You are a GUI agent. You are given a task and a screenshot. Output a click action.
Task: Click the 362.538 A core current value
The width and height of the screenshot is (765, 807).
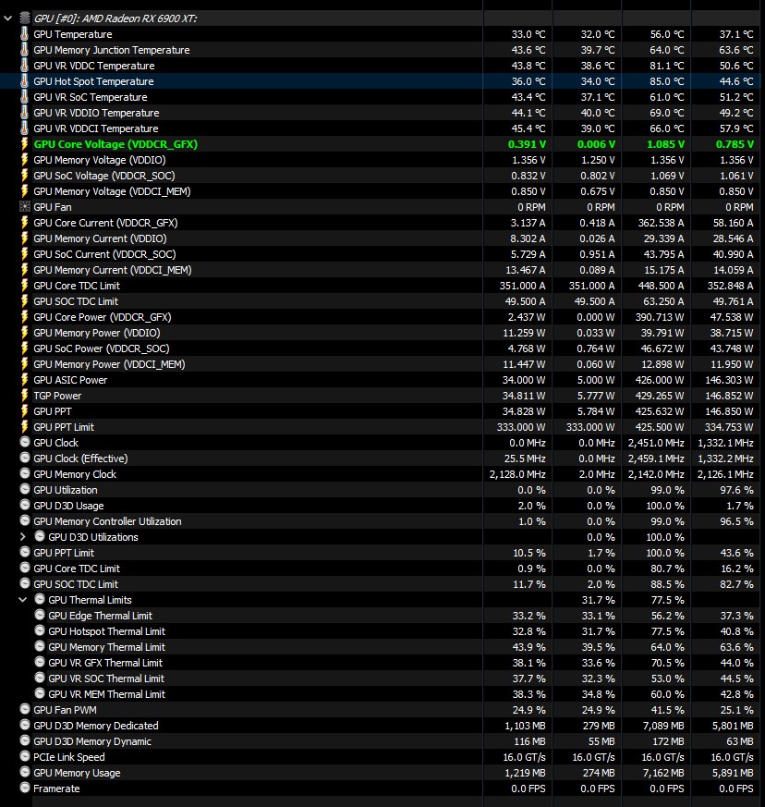pos(662,223)
